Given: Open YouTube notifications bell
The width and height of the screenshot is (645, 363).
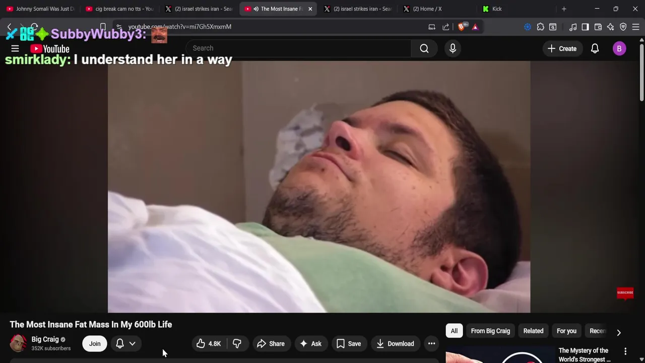Looking at the screenshot, I should [595, 48].
